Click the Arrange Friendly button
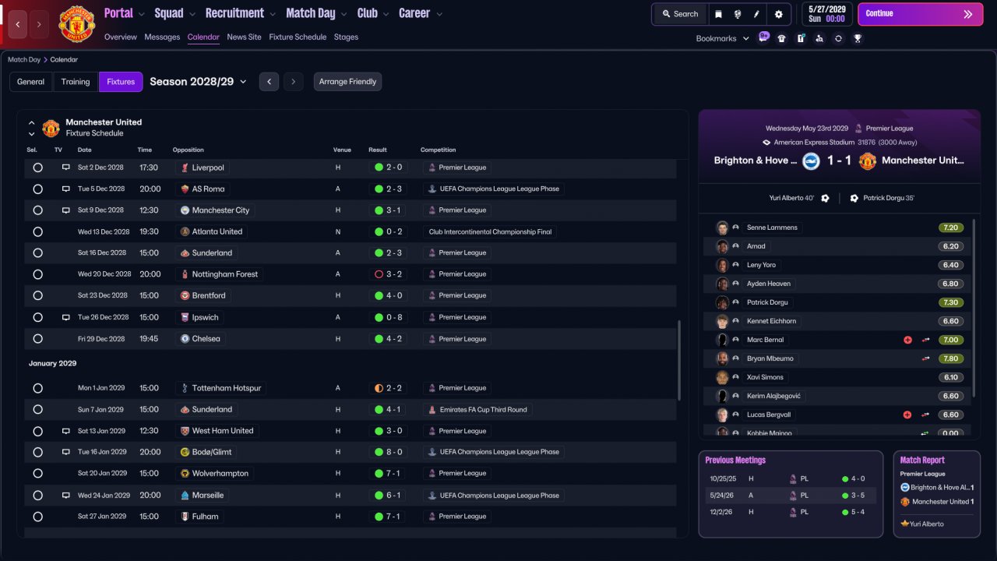 pos(347,82)
